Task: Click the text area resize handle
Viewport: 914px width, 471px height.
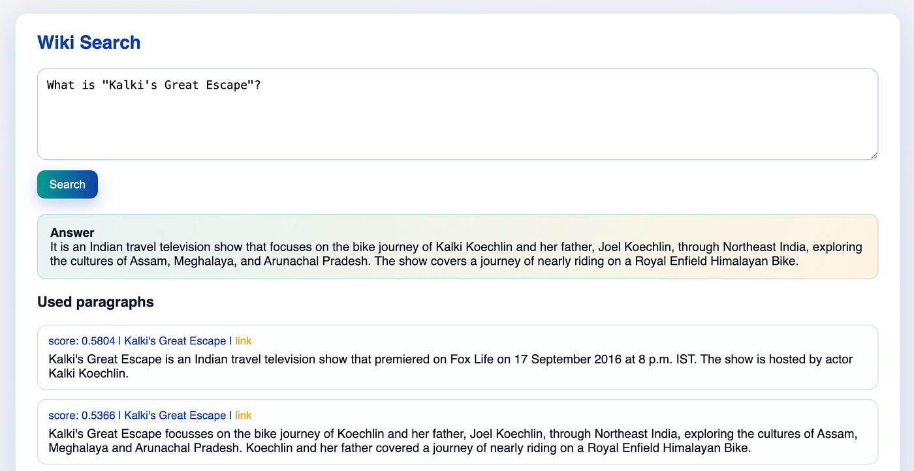Action: coord(874,155)
